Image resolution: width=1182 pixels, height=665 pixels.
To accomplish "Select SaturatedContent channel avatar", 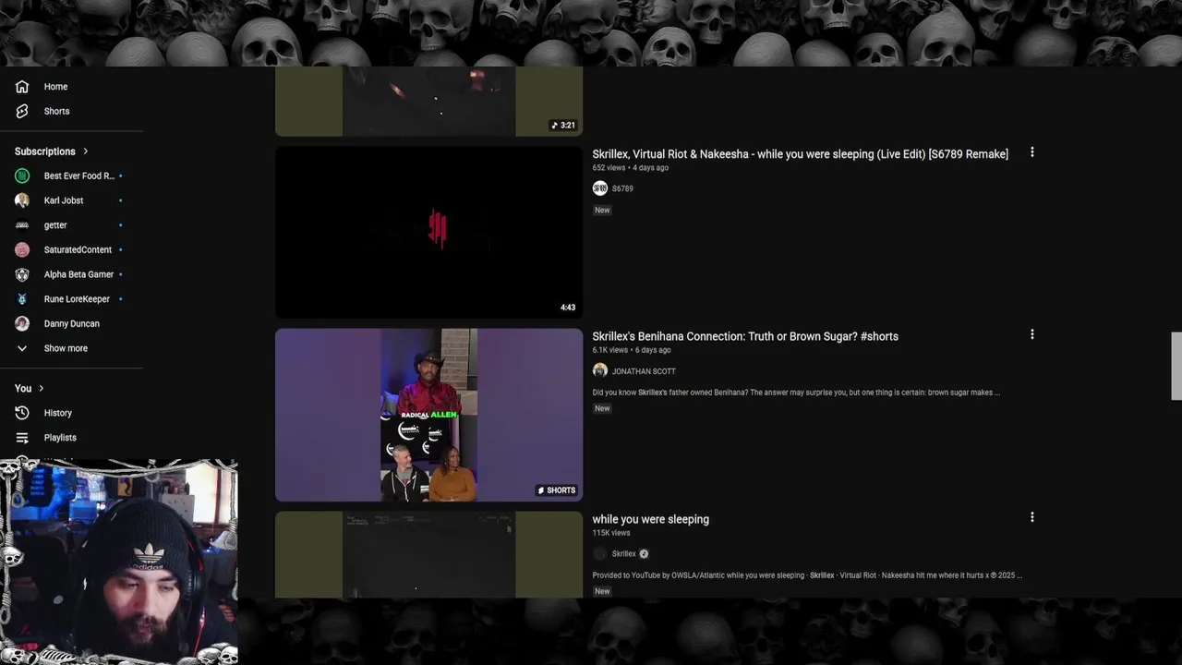I will tap(22, 249).
